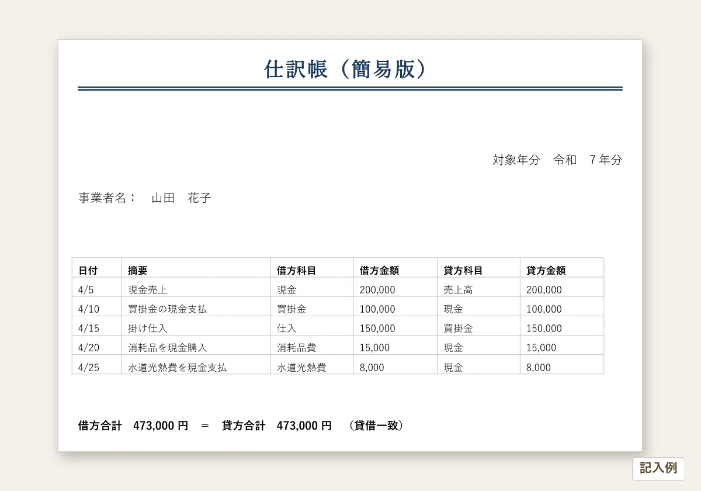Screen dimensions: 701x491
Task: Click the 記入例 badge
Action: (658, 468)
